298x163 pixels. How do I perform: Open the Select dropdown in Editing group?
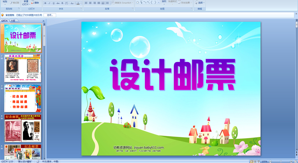click(200, 3)
